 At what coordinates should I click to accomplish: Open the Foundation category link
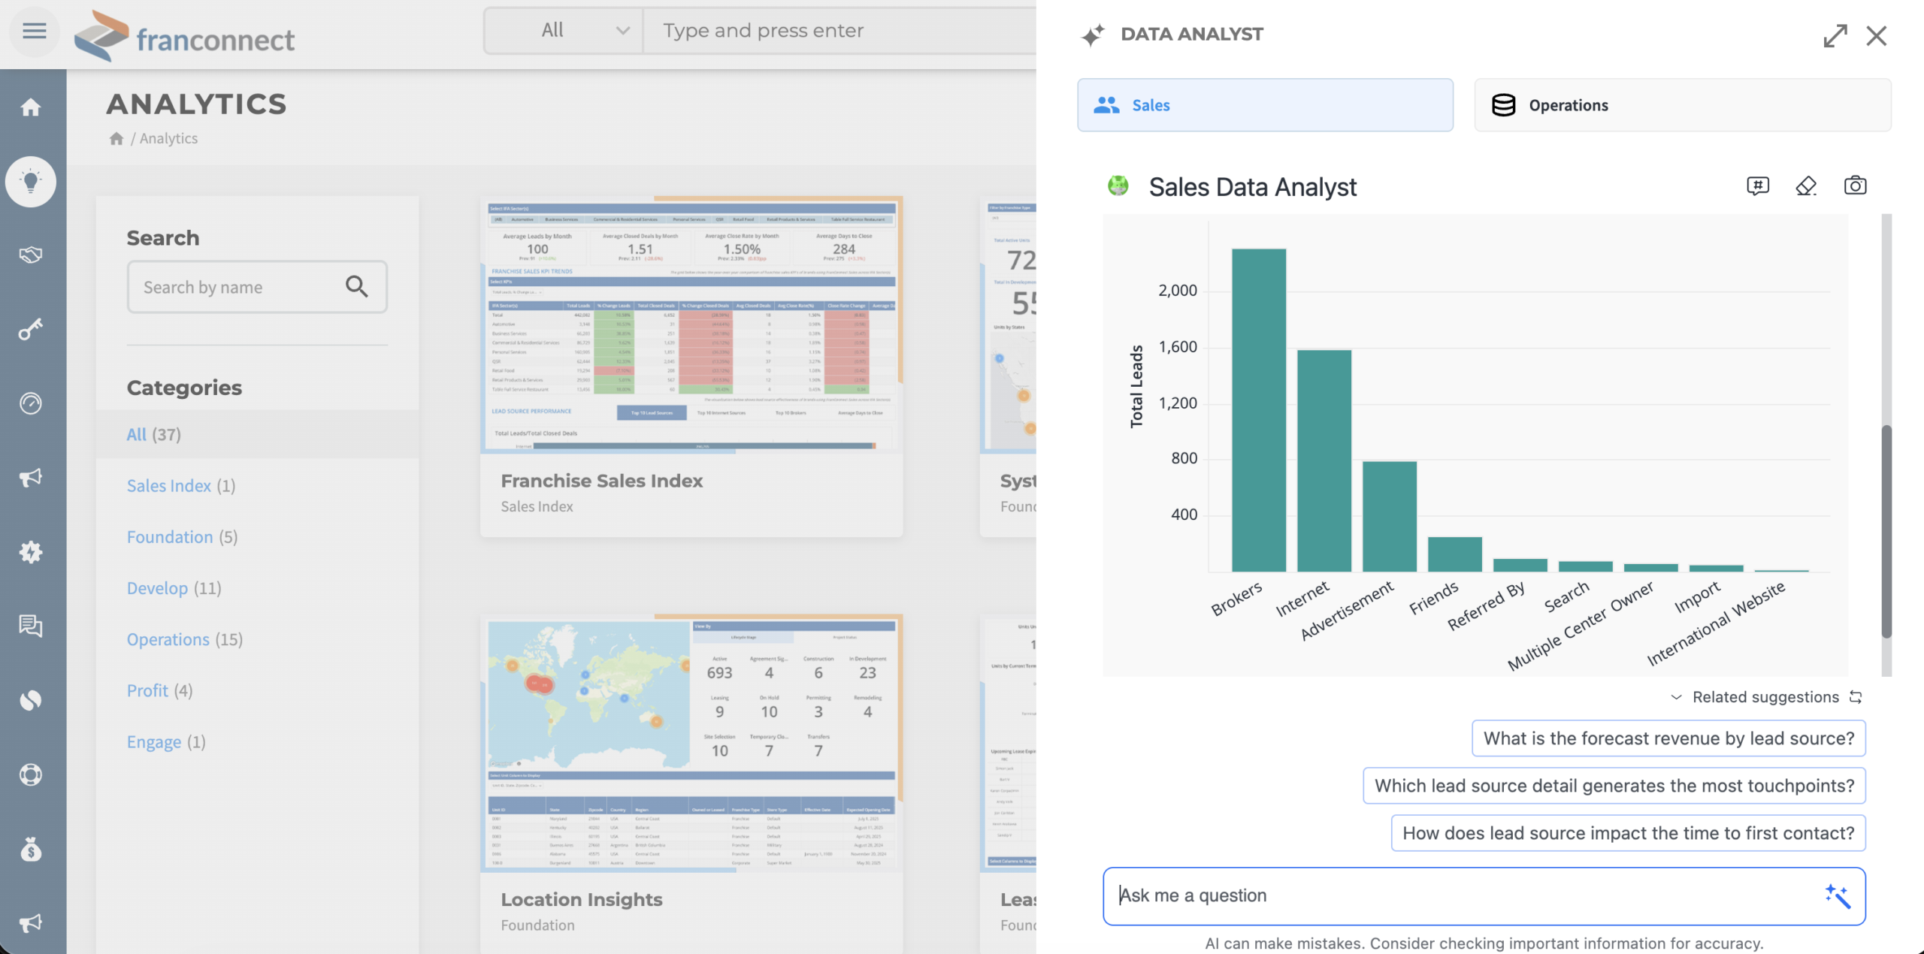(170, 537)
